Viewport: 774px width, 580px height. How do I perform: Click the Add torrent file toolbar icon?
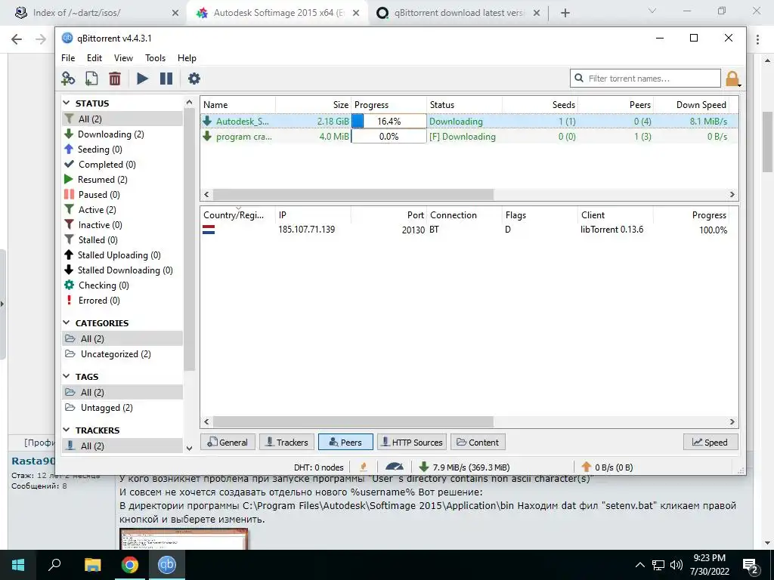(91, 79)
